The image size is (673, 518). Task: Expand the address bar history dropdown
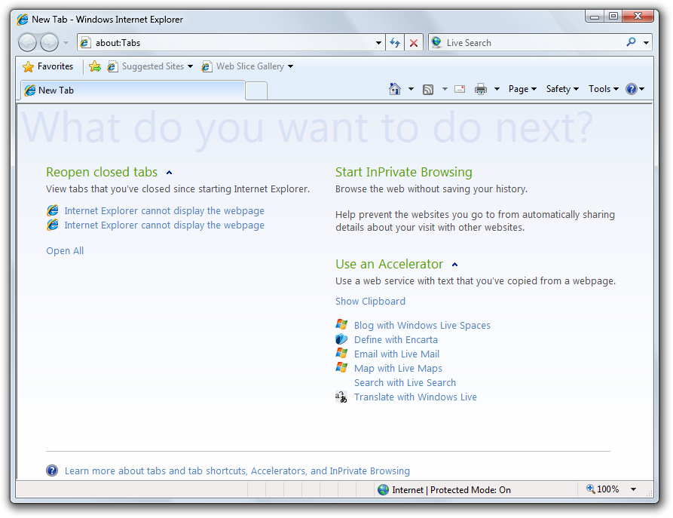pos(378,42)
